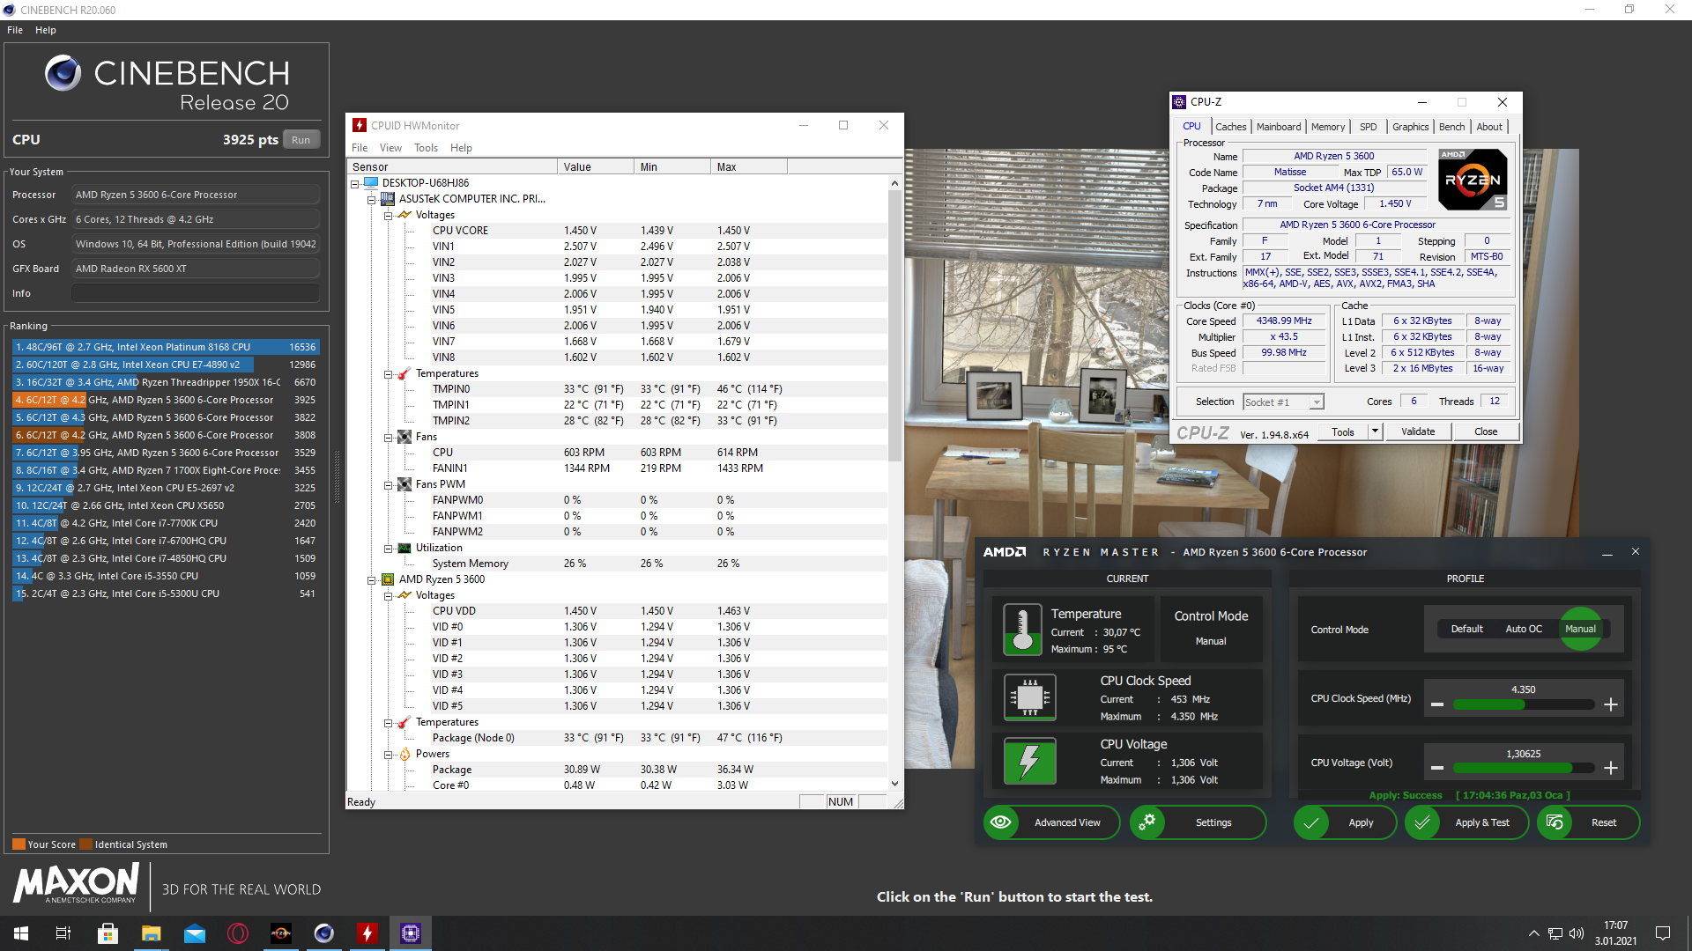
Task: Collapse the Powers node
Action: [388, 754]
